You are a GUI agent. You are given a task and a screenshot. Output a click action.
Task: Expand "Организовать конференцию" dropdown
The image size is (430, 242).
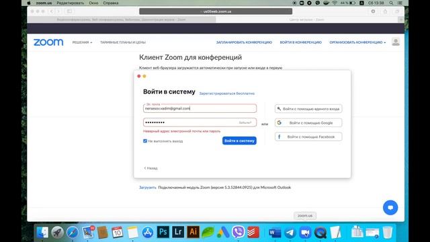pyautogui.click(x=357, y=42)
